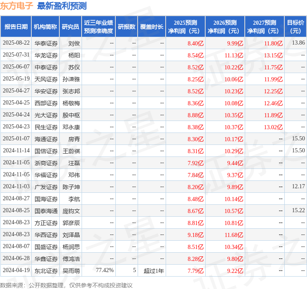The height and width of the screenshot is (289, 307).
Task: Click 光大证券 institution cell
Action: (46, 115)
